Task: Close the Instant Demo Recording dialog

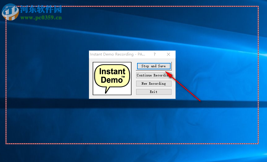Action: point(168,54)
